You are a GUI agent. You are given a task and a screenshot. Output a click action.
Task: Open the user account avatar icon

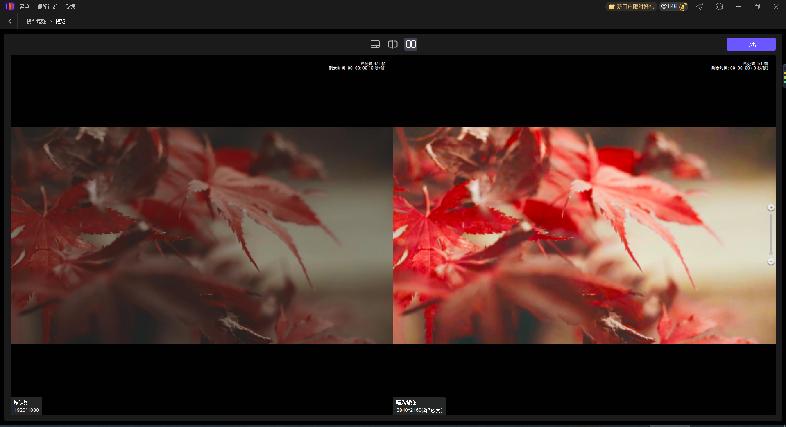point(683,7)
